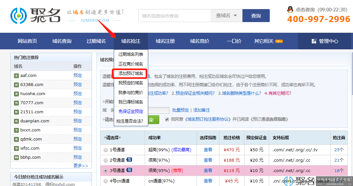The image size is (353, 186).
Task: Open 域名抢注 navigation item
Action: pyautogui.click(x=131, y=41)
